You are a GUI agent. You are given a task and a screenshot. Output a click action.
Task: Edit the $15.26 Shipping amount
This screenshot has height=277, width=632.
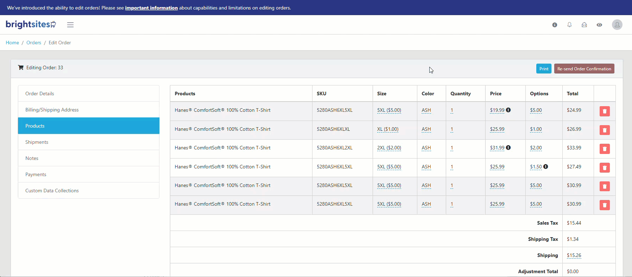click(x=574, y=255)
